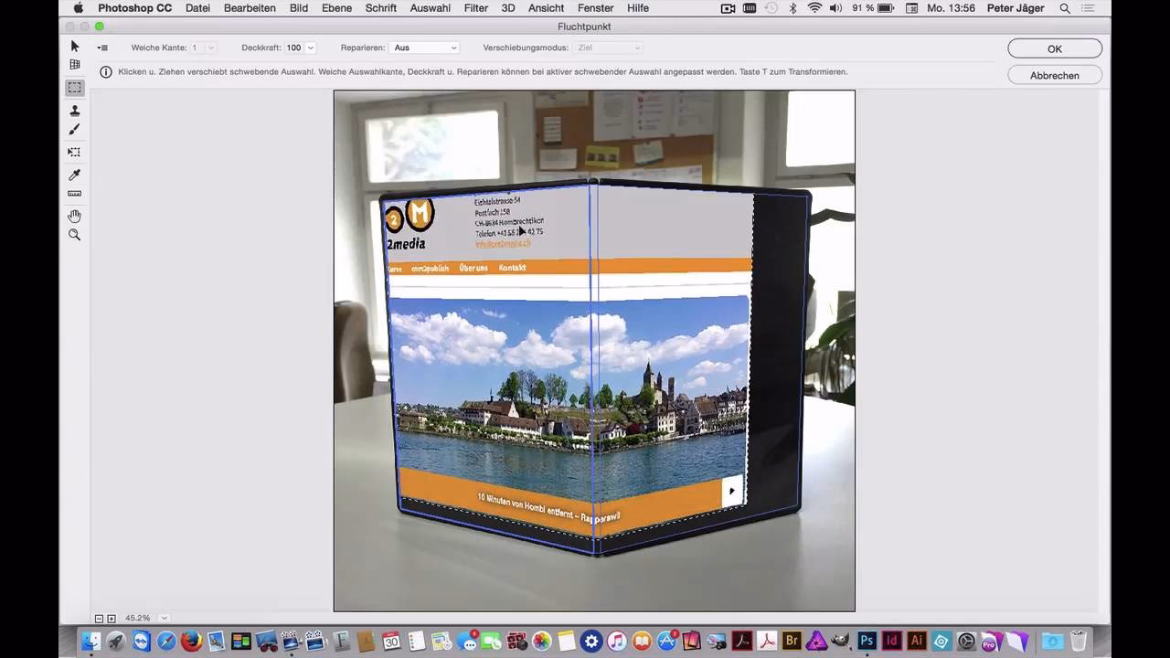
Task: Select the Stamp tool in Vanishing Point
Action: tap(74, 110)
